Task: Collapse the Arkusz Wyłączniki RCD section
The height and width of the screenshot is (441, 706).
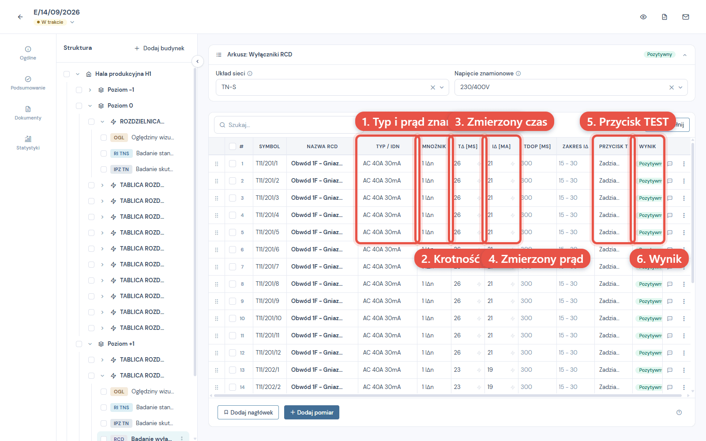Action: pyautogui.click(x=685, y=55)
